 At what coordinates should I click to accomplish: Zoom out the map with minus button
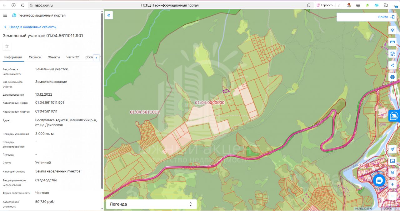click(392, 196)
